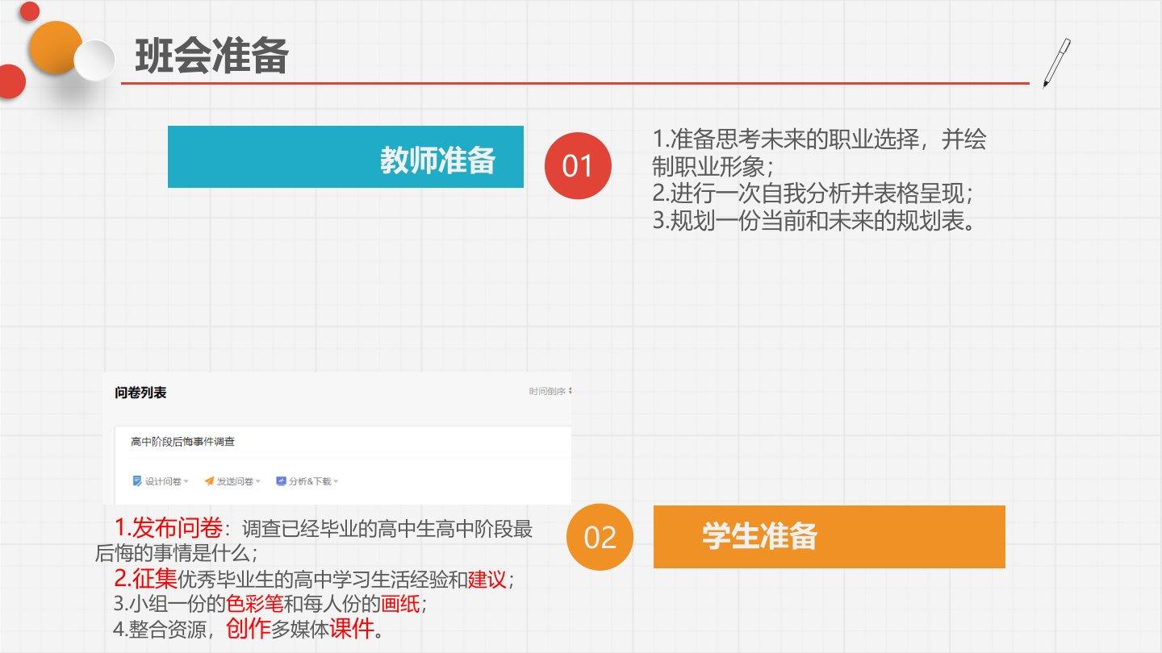Image resolution: width=1162 pixels, height=653 pixels.
Task: Select the 班会准备 slide title
Action: coord(211,57)
